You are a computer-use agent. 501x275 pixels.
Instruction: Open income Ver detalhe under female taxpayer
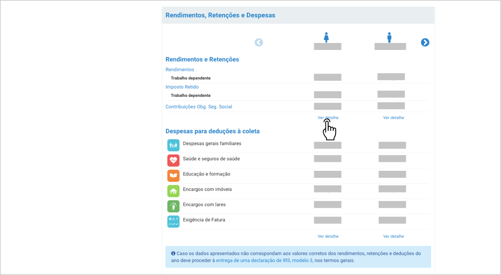click(x=328, y=118)
